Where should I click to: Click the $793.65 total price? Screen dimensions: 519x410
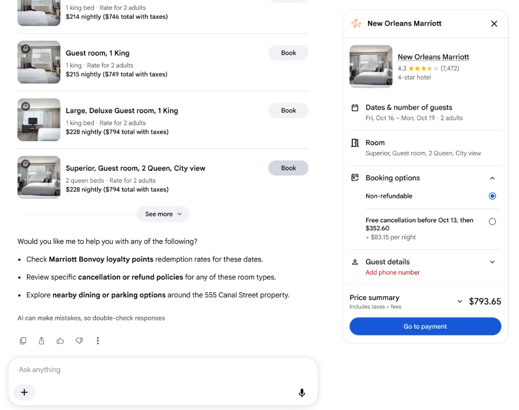point(485,301)
